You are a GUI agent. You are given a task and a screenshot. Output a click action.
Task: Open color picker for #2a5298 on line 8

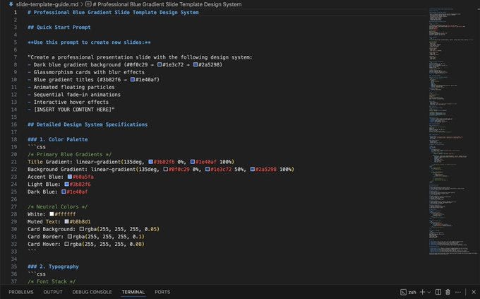coord(196,64)
